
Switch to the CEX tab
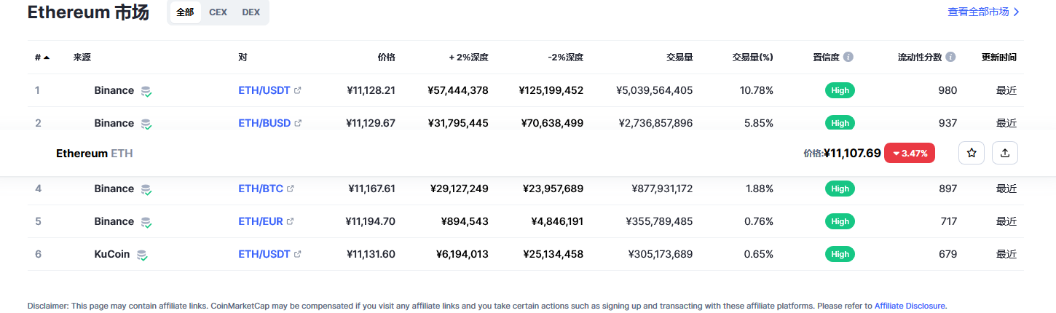[218, 12]
